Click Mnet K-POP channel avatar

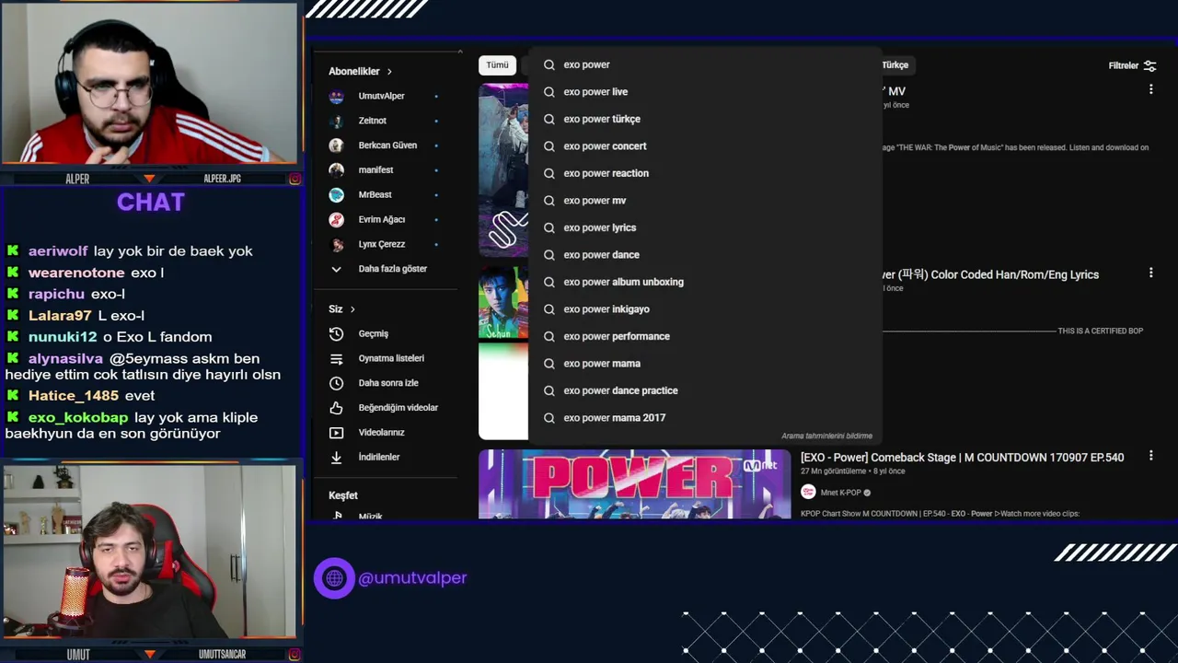point(808,493)
